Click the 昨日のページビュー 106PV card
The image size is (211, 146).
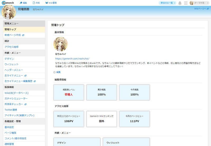tap(69, 119)
